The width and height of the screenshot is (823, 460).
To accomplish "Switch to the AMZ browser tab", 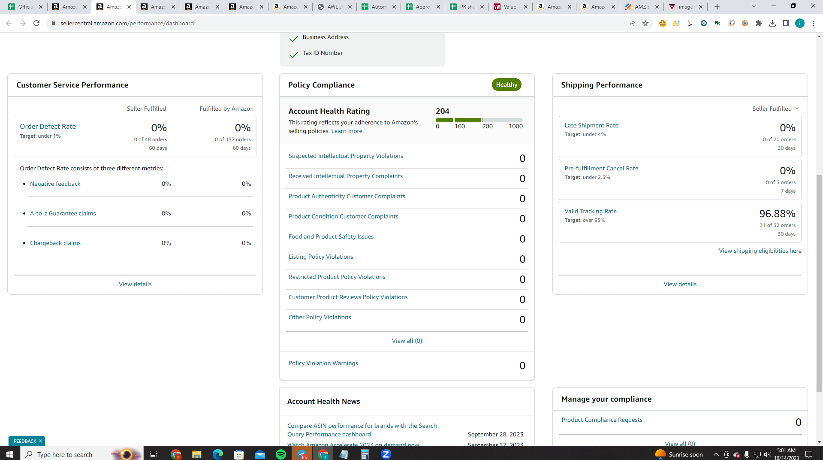I will tap(642, 7).
